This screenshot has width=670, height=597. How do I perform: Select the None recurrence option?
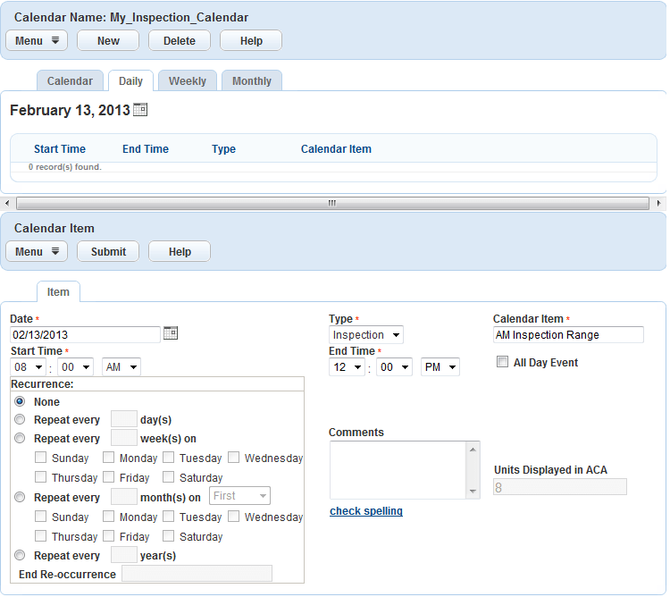(20, 401)
